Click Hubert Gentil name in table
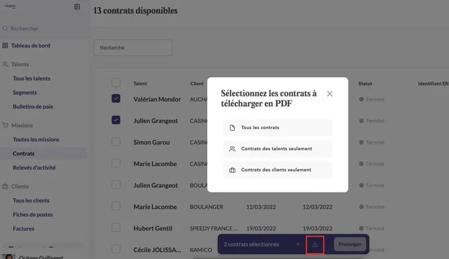The image size is (449, 259). 153,229
